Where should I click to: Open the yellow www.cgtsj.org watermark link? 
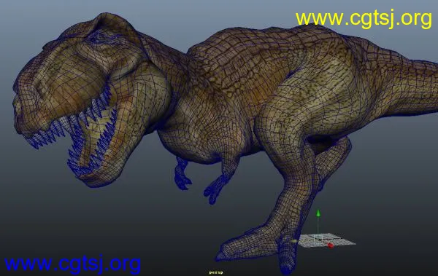pos(364,19)
